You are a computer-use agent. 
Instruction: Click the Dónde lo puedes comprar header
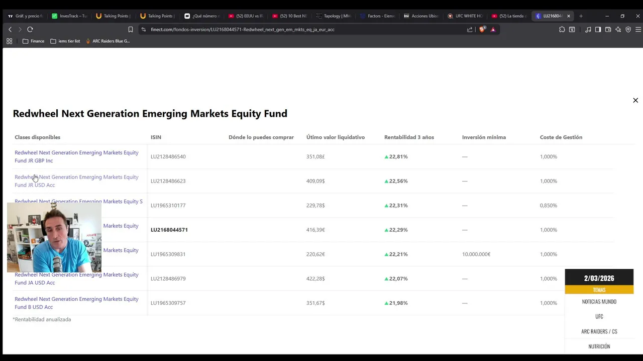point(261,137)
